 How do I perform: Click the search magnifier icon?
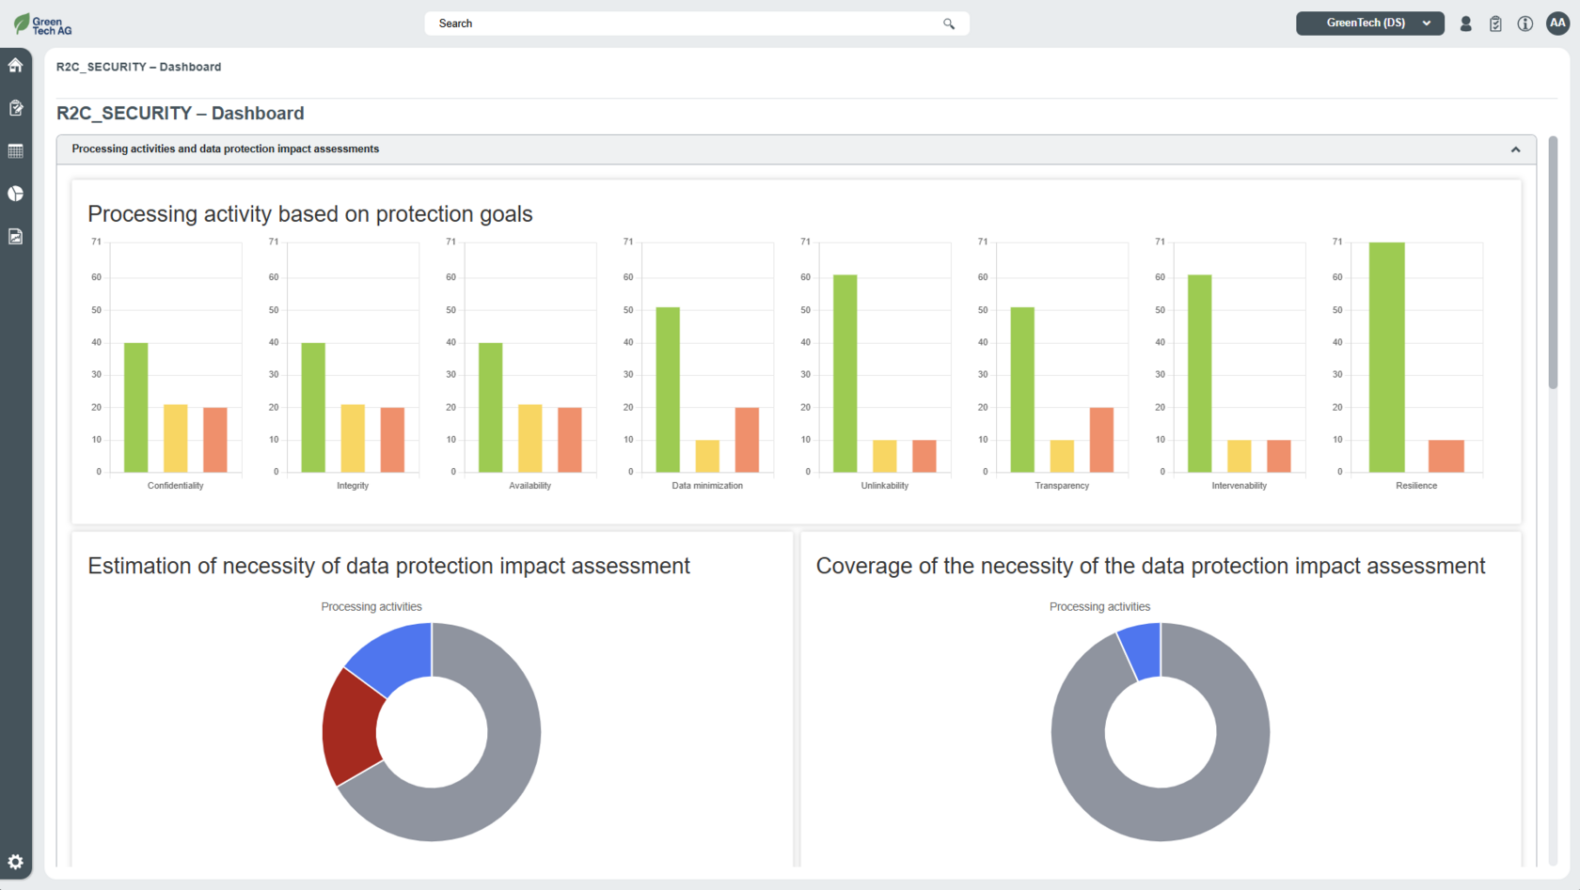pyautogui.click(x=949, y=23)
